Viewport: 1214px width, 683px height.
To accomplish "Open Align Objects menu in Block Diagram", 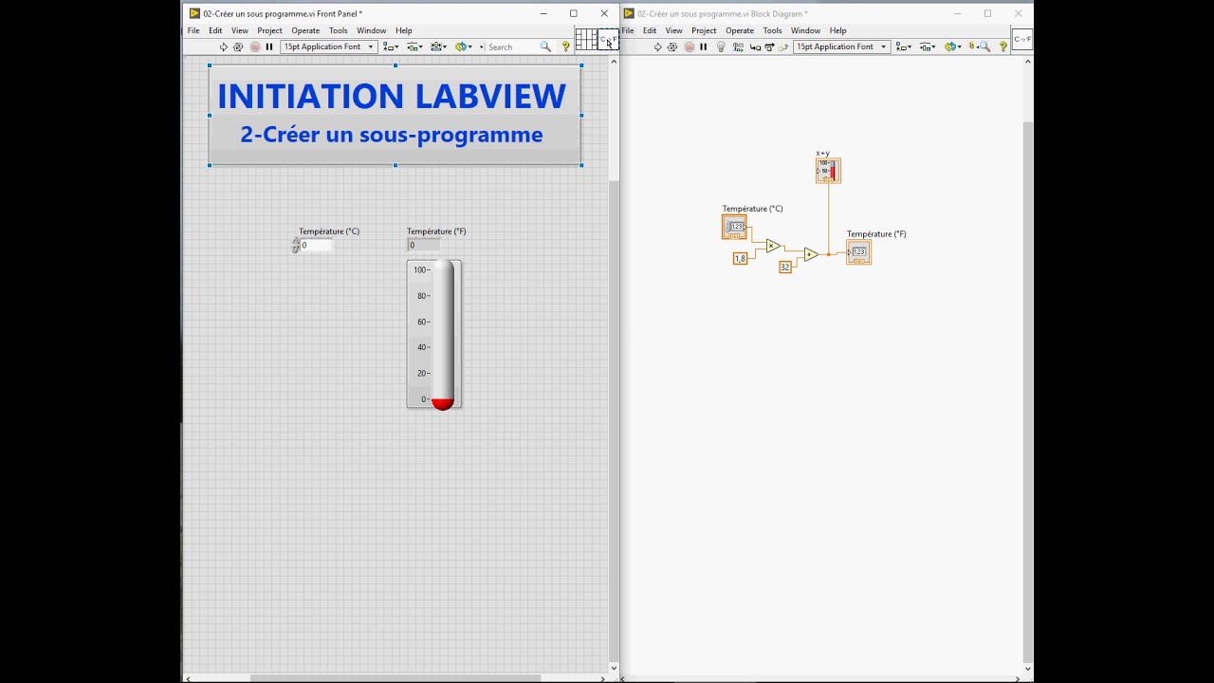I will point(903,46).
